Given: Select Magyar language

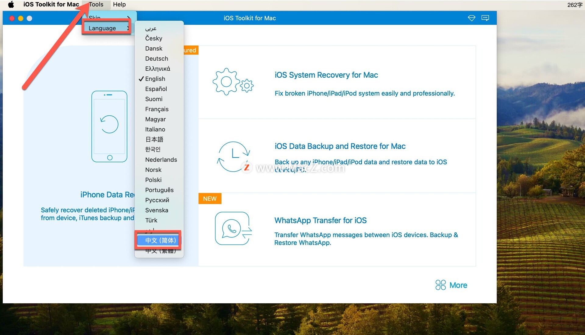Looking at the screenshot, I should click(x=159, y=119).
